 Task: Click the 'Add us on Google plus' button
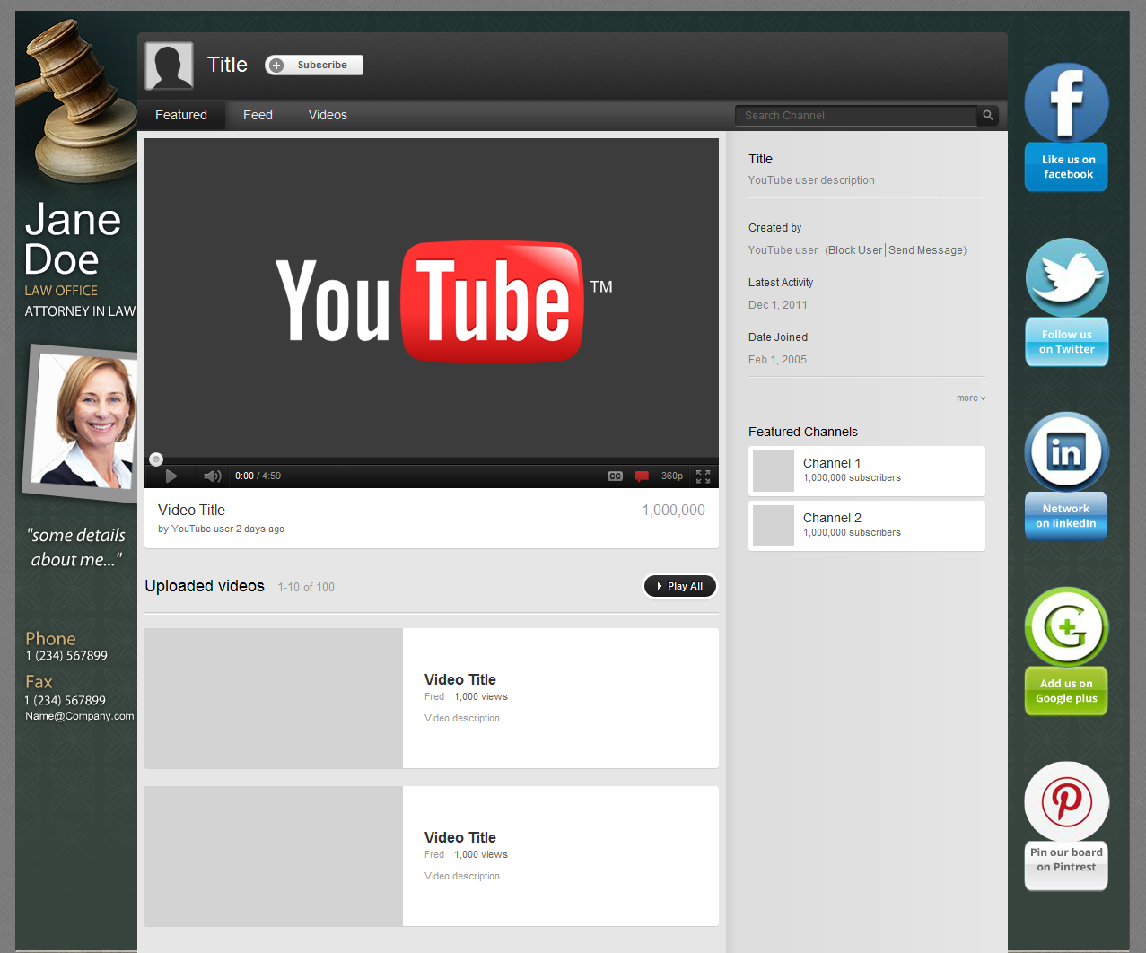coord(1066,691)
